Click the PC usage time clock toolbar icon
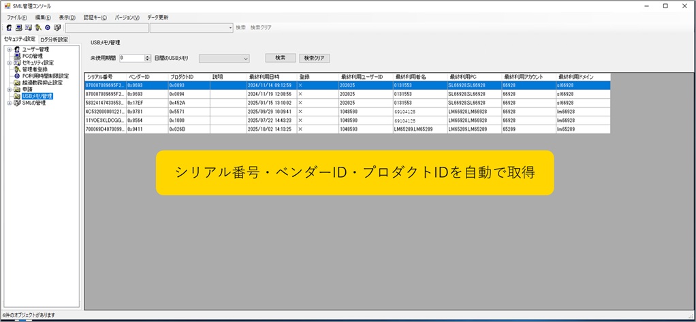696x322 pixels. coord(48,28)
